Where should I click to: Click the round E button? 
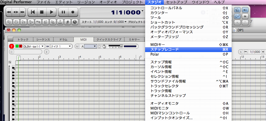click(x=47, y=52)
